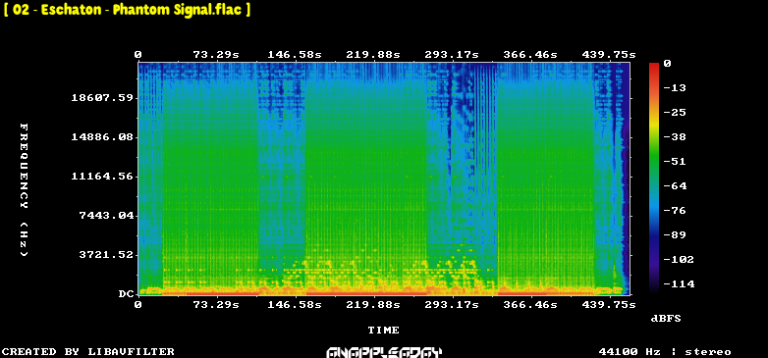The image size is (768, 358).
Task: Click the 73.29s marker on top time axis
Action: (x=216, y=55)
